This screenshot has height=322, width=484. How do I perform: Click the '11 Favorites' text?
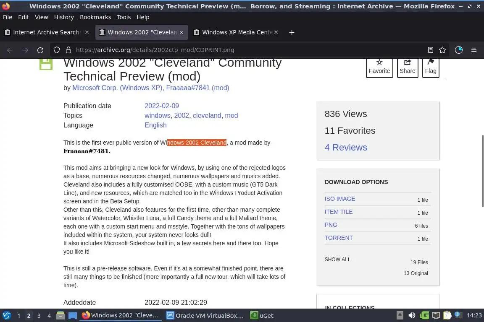tap(350, 131)
